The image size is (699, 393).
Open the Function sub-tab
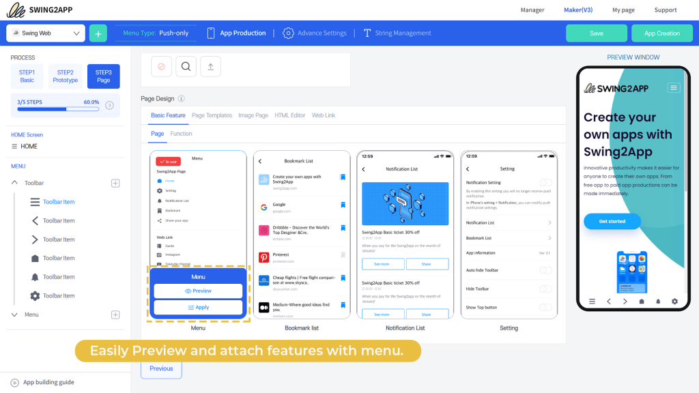click(x=181, y=134)
